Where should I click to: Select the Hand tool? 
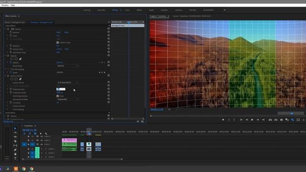[15, 154]
